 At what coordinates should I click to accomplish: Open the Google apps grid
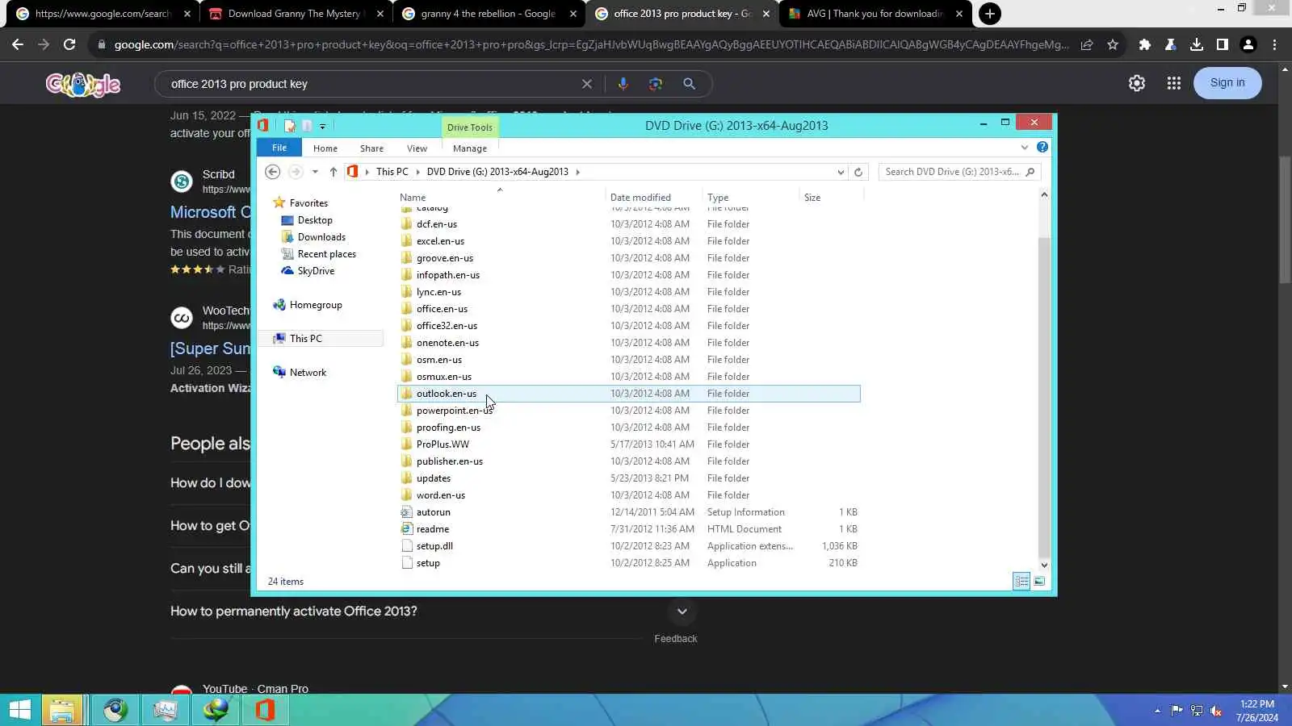click(1174, 83)
